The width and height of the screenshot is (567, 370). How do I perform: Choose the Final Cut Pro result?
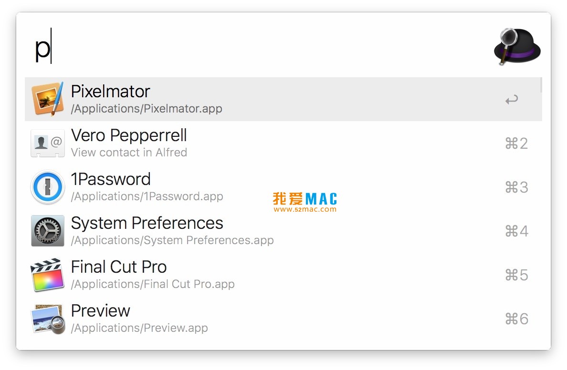coord(119,267)
